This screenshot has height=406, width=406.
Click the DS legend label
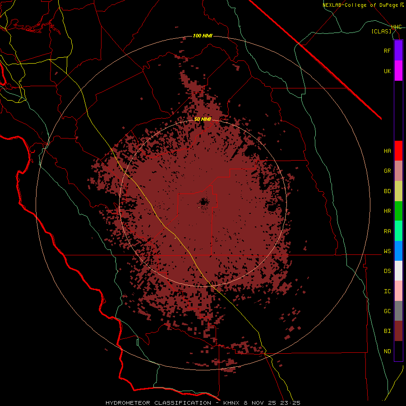coord(388,271)
